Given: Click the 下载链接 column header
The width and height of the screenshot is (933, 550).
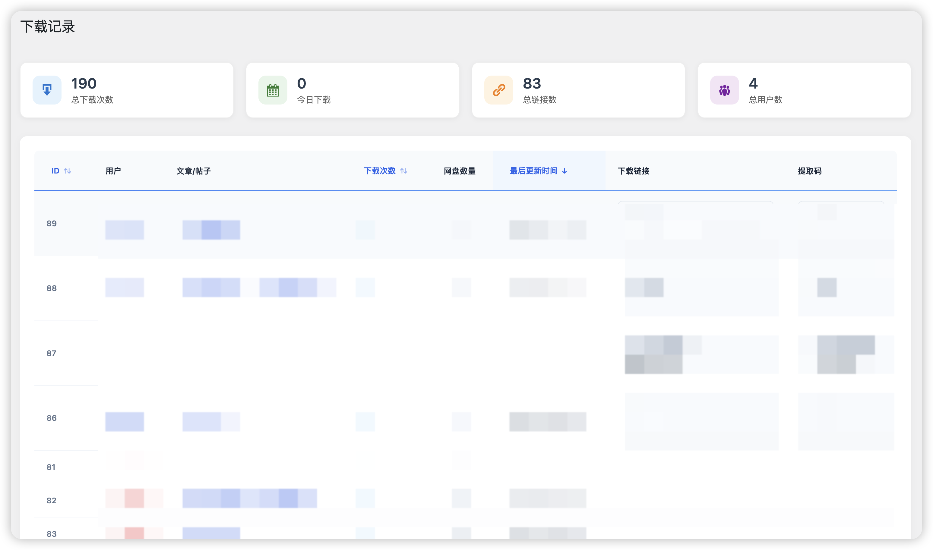Looking at the screenshot, I should point(633,171).
